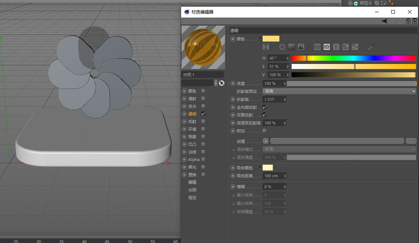Expand the 颜色 color disclosure triangle
The height and width of the screenshot is (243, 419).
(x=259, y=38)
